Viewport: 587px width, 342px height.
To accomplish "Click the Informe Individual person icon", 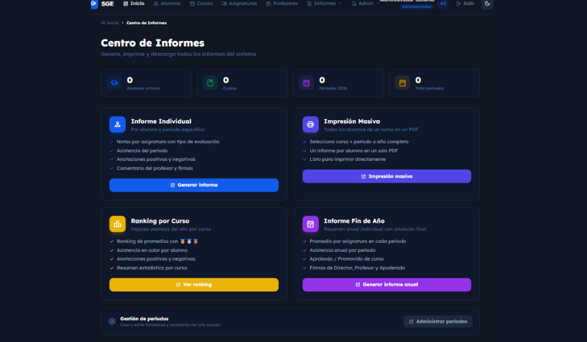I will (x=117, y=124).
